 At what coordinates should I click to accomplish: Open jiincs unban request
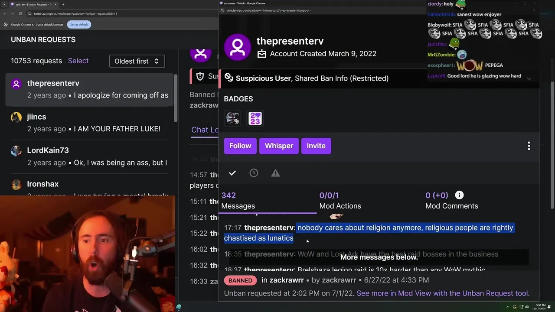pos(89,123)
